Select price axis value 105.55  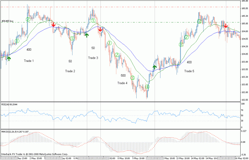coord(245,8)
